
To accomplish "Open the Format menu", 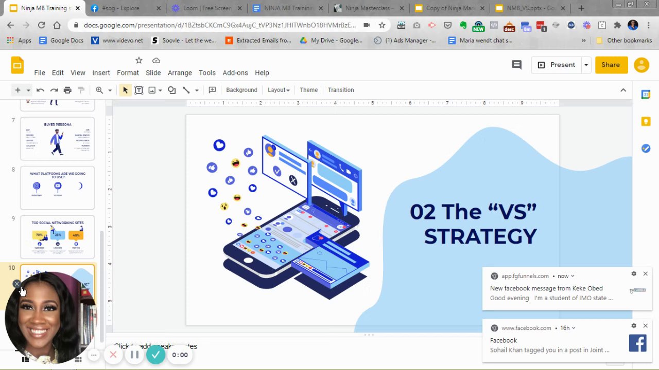I will click(128, 72).
